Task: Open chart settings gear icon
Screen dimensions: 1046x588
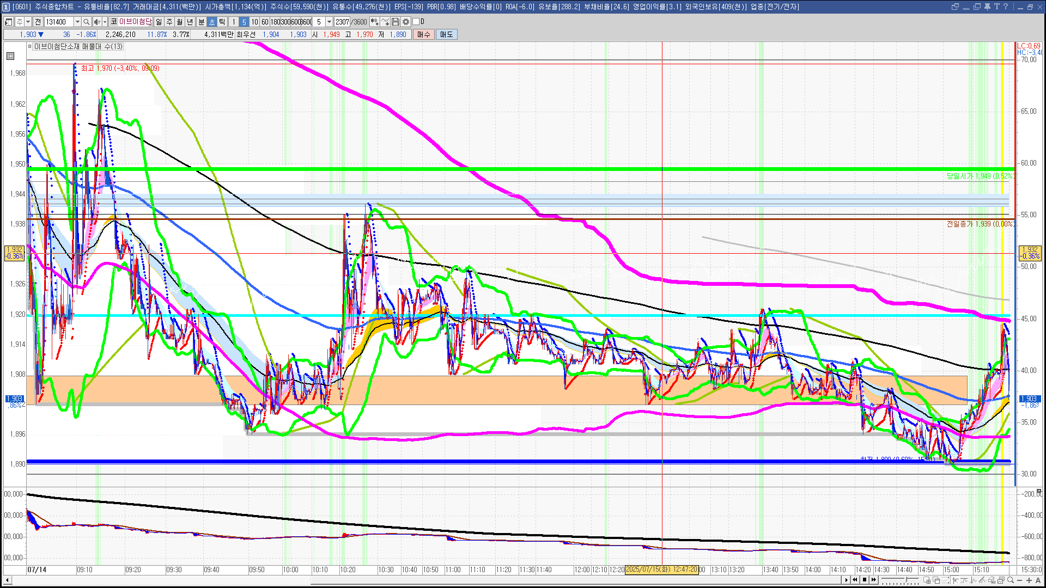Action: [x=406, y=22]
